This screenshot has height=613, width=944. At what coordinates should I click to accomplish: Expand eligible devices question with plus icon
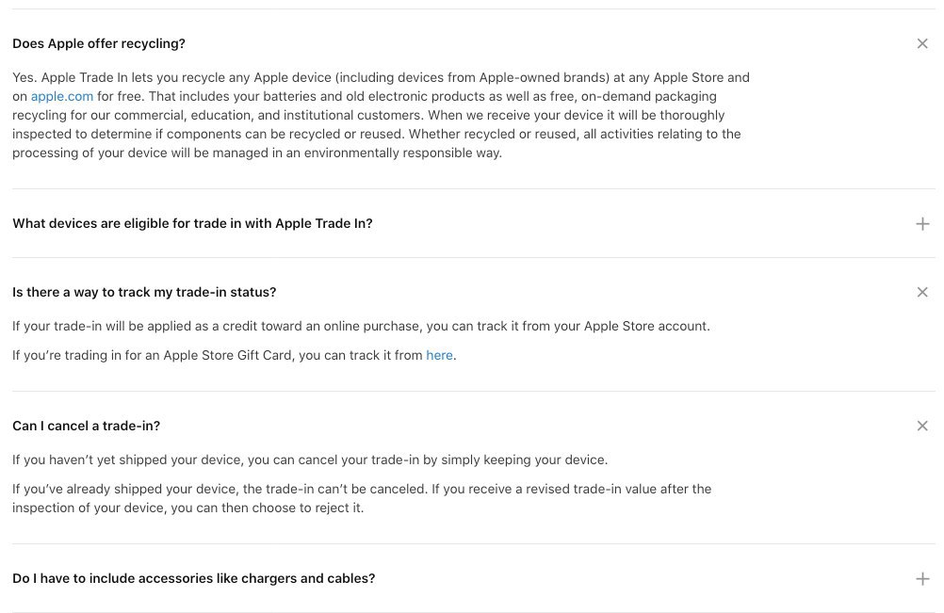921,224
